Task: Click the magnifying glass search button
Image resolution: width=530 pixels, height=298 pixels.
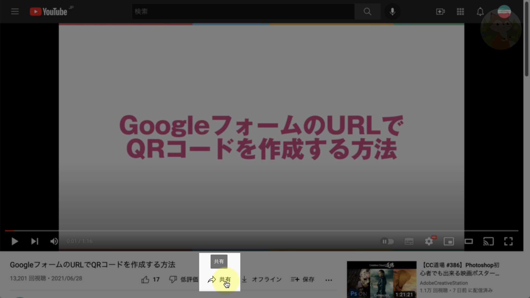Action: pos(367,12)
